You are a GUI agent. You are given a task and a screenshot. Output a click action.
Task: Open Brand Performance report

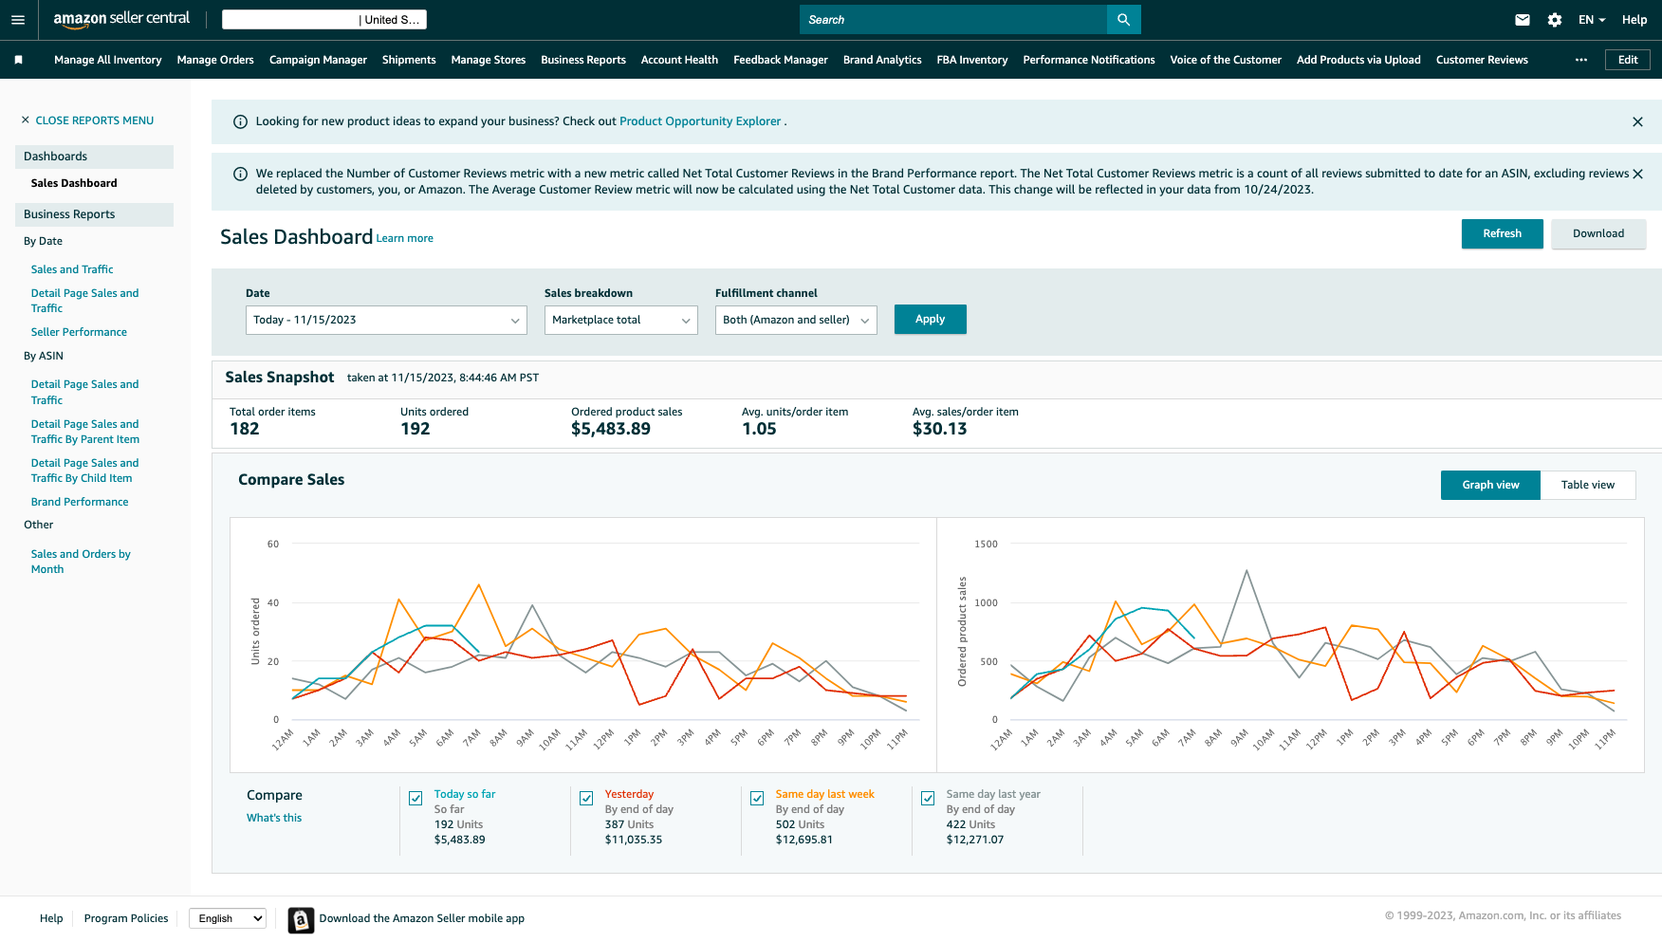80,502
